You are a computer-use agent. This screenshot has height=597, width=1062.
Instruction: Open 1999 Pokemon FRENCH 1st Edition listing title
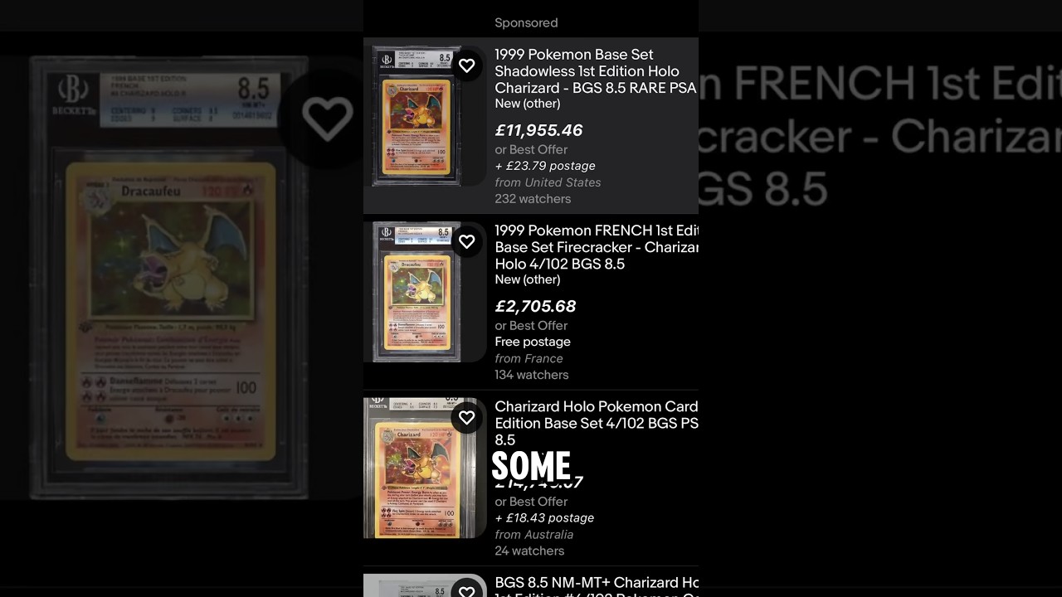click(597, 247)
